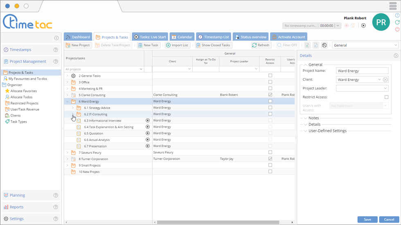Open the timestamp selector dropdown arrow
This screenshot has height=225, width=401.
tap(338, 25)
